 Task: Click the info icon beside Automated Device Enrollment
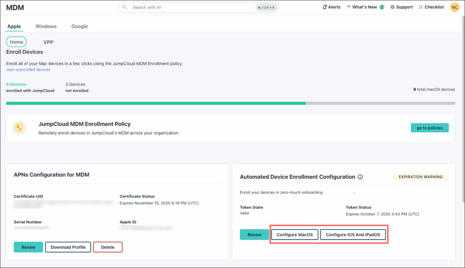pos(360,177)
